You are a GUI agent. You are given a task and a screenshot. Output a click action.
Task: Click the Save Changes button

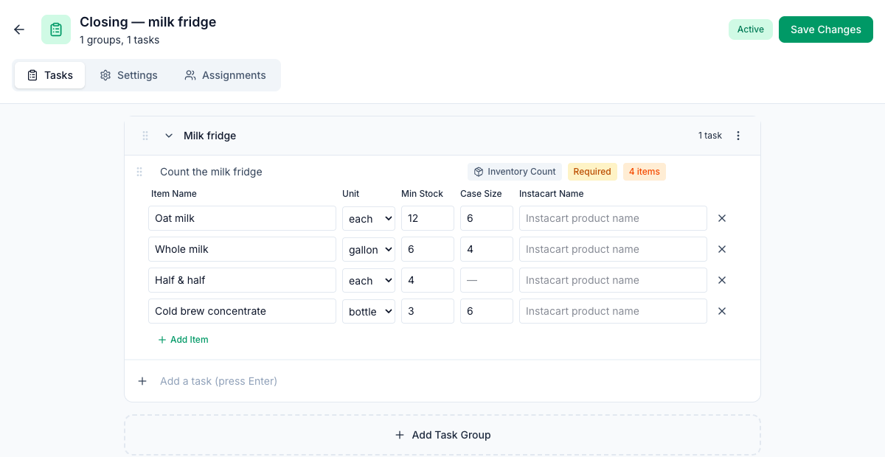coord(826,29)
